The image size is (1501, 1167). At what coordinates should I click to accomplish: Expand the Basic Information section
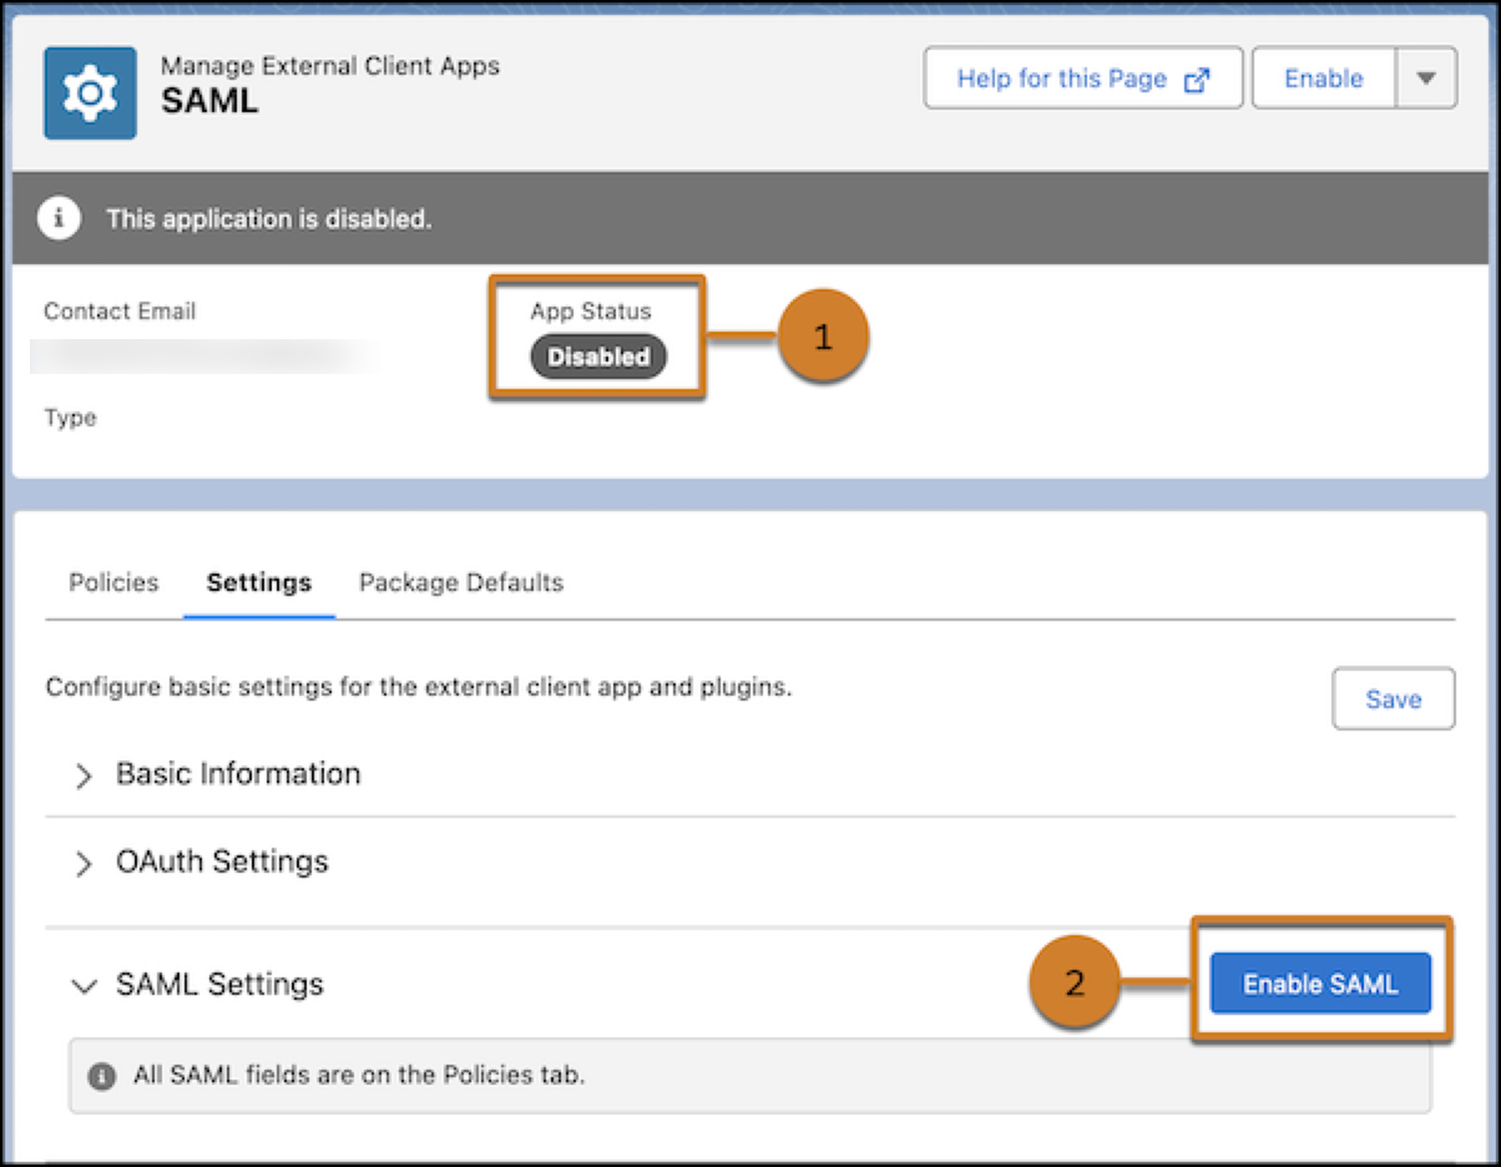(x=82, y=776)
